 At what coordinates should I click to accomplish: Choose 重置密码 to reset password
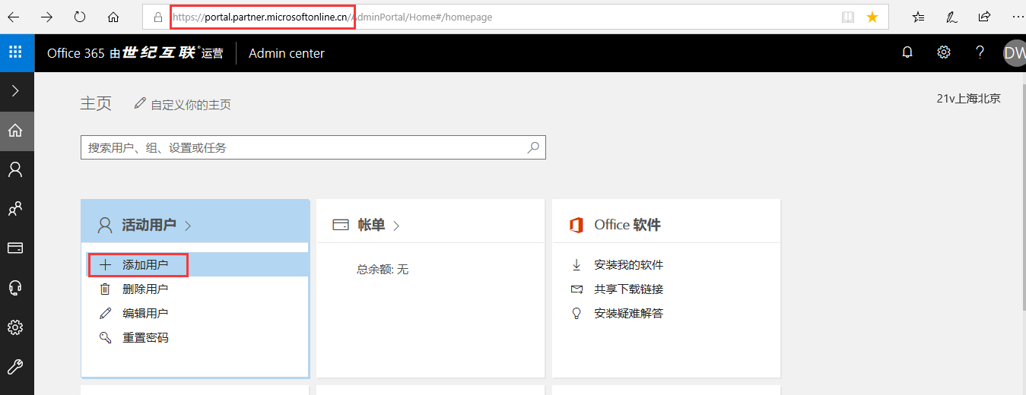click(x=145, y=338)
